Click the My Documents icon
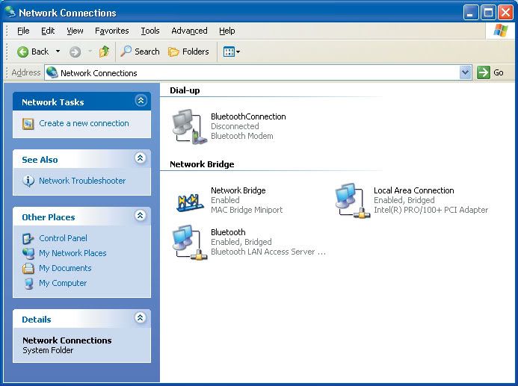 pos(28,268)
